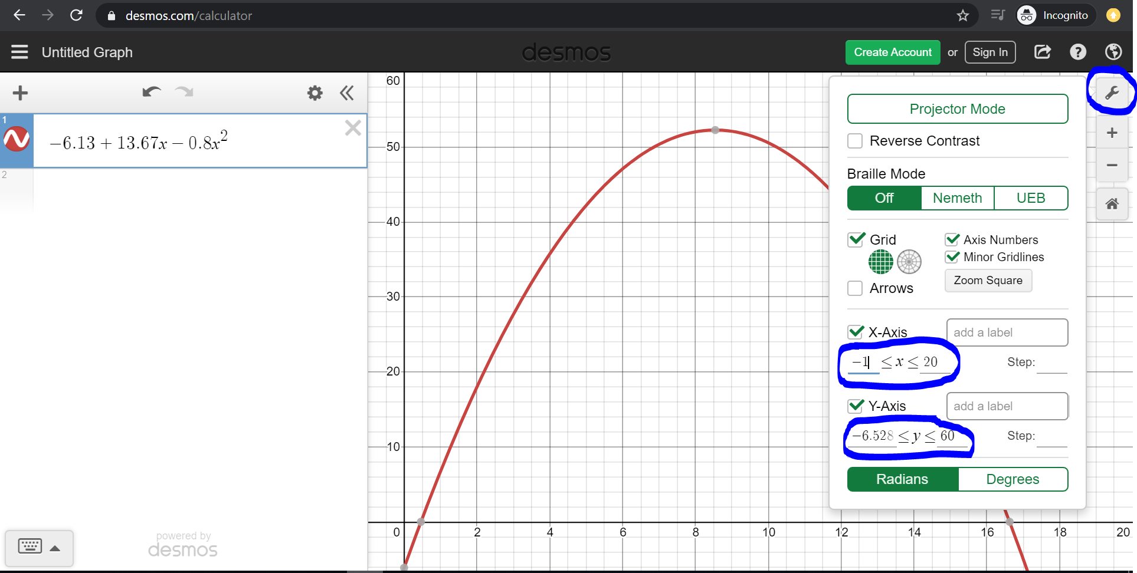Enable the Reverse Contrast checkbox

(x=855, y=141)
